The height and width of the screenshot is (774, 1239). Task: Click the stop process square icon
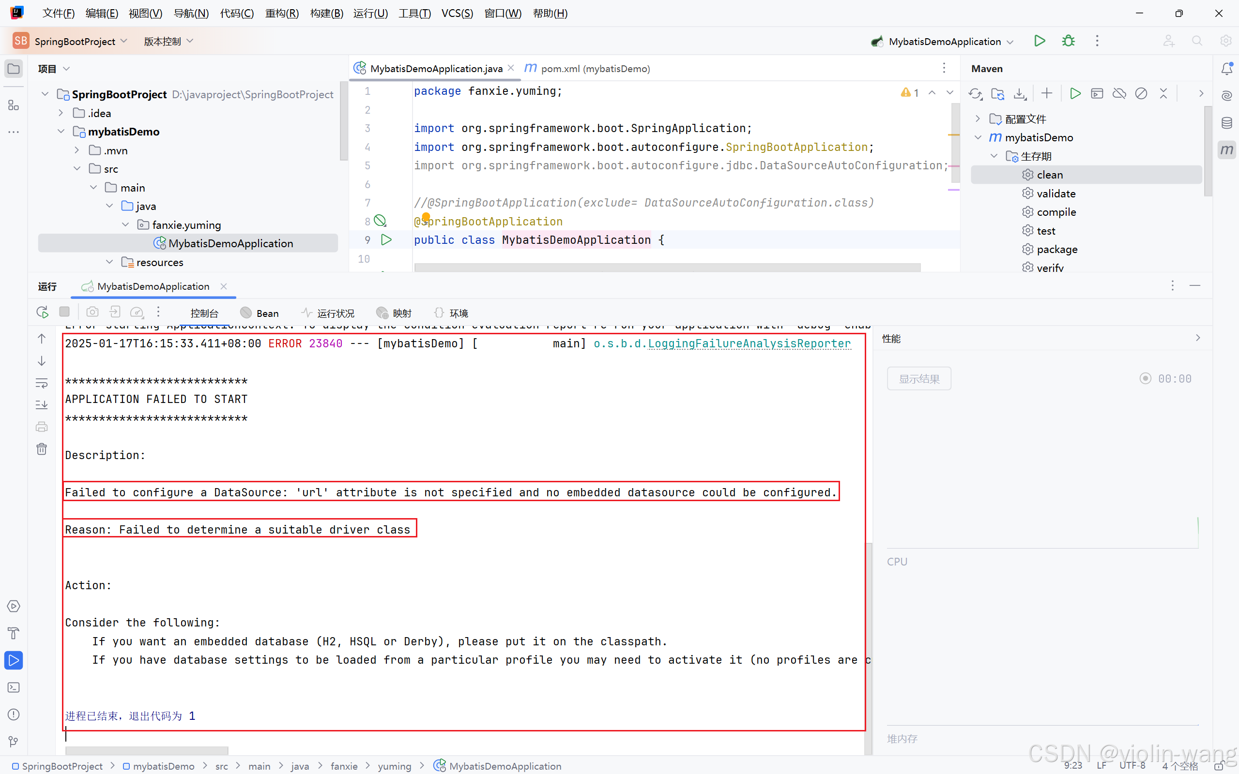64,312
